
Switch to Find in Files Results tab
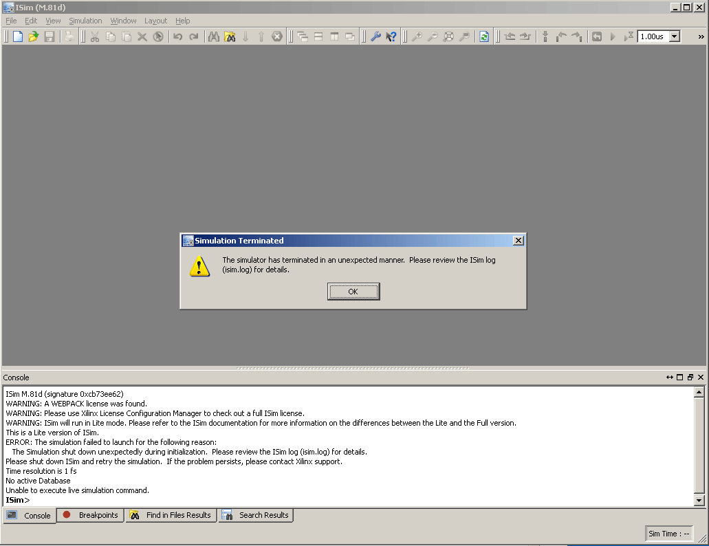171,515
